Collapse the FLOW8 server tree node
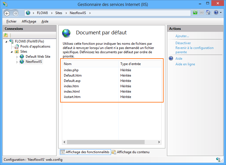This screenshot has width=226, height=165. tap(6, 42)
